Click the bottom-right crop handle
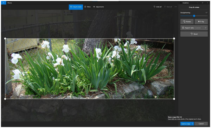The image size is (211, 128). coord(174,99)
